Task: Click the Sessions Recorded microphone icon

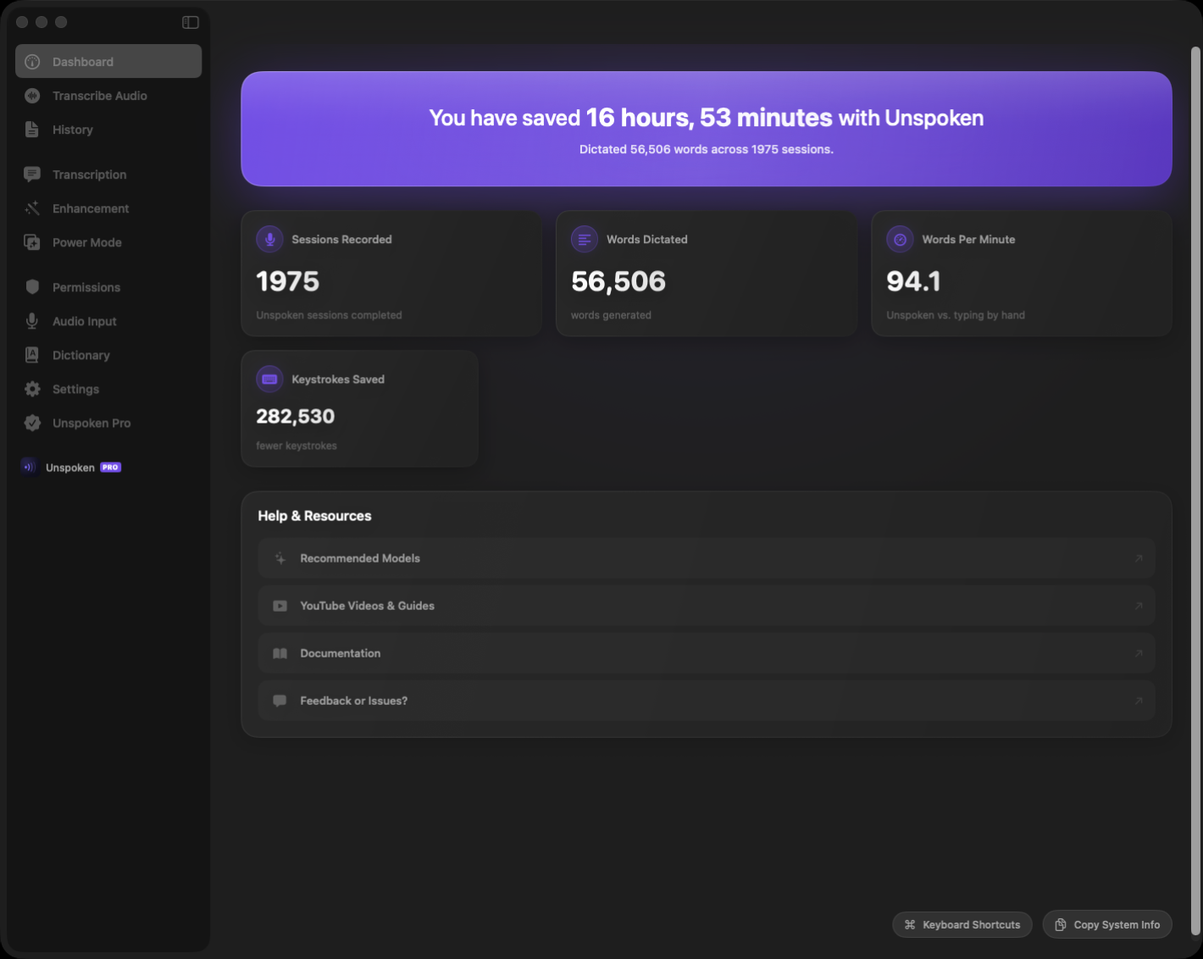Action: pos(269,239)
